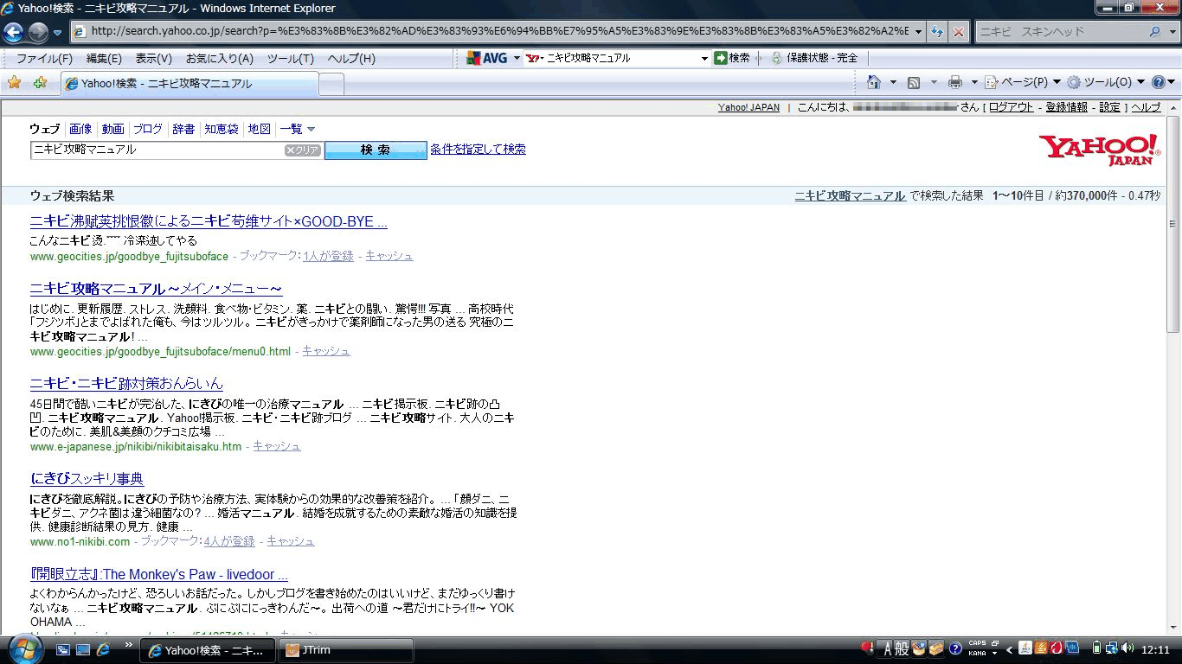This screenshot has height=664, width=1182.
Task: Click the IE back navigation button
Action: coord(14,32)
